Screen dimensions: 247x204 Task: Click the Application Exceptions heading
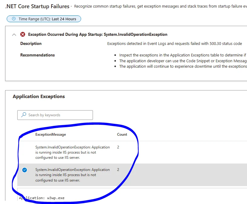point(39,97)
